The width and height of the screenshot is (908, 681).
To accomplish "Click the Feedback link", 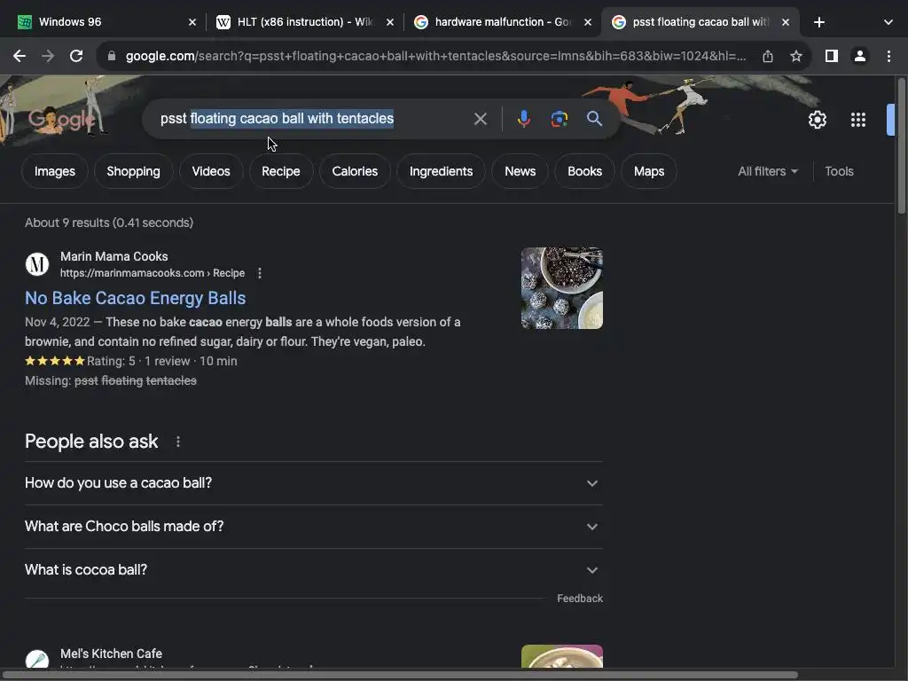I will click(x=580, y=599).
